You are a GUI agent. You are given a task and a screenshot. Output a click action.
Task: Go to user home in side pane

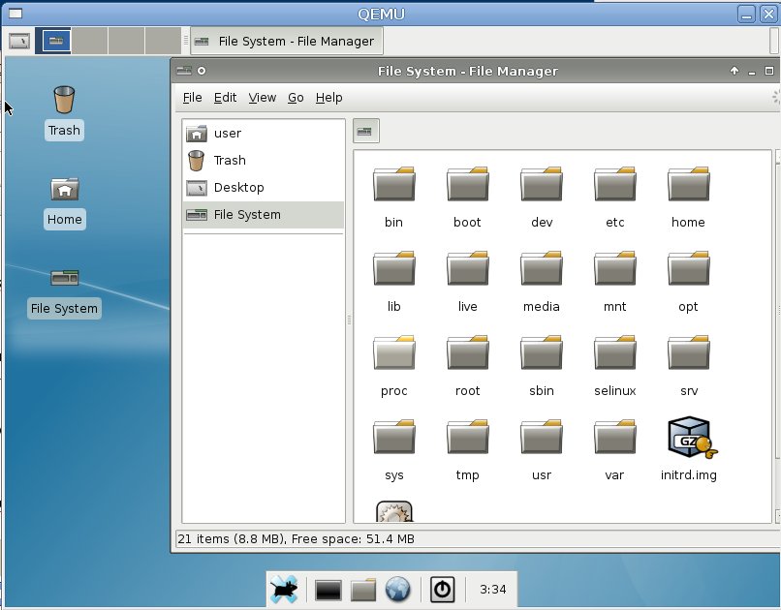pyautogui.click(x=263, y=134)
